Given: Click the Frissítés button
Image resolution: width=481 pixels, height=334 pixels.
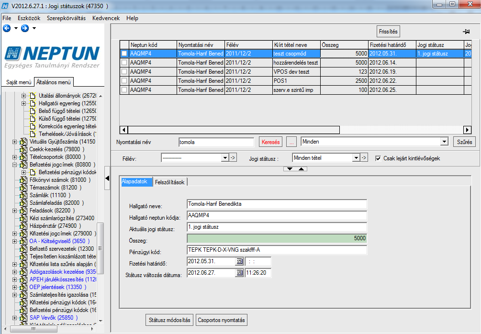Looking at the screenshot, I should [388, 31].
